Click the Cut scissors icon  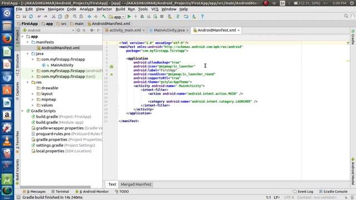point(53,16)
